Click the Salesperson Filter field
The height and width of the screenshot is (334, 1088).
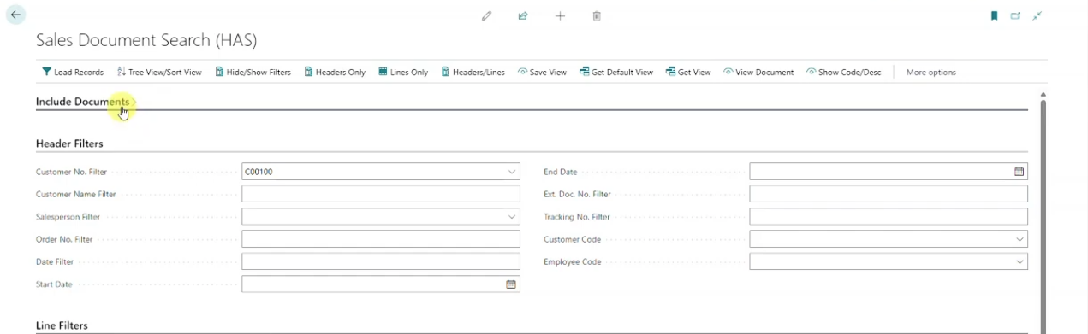click(381, 217)
